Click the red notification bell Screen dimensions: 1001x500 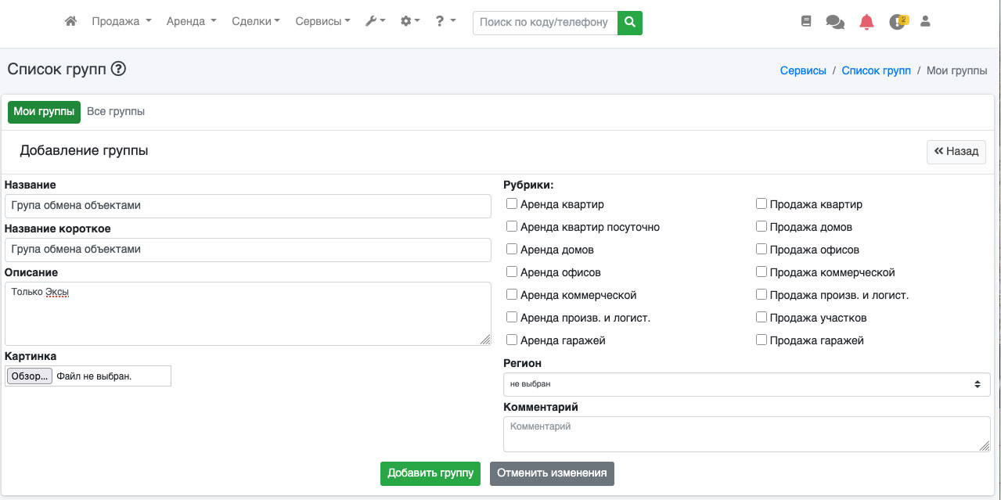pyautogui.click(x=866, y=22)
